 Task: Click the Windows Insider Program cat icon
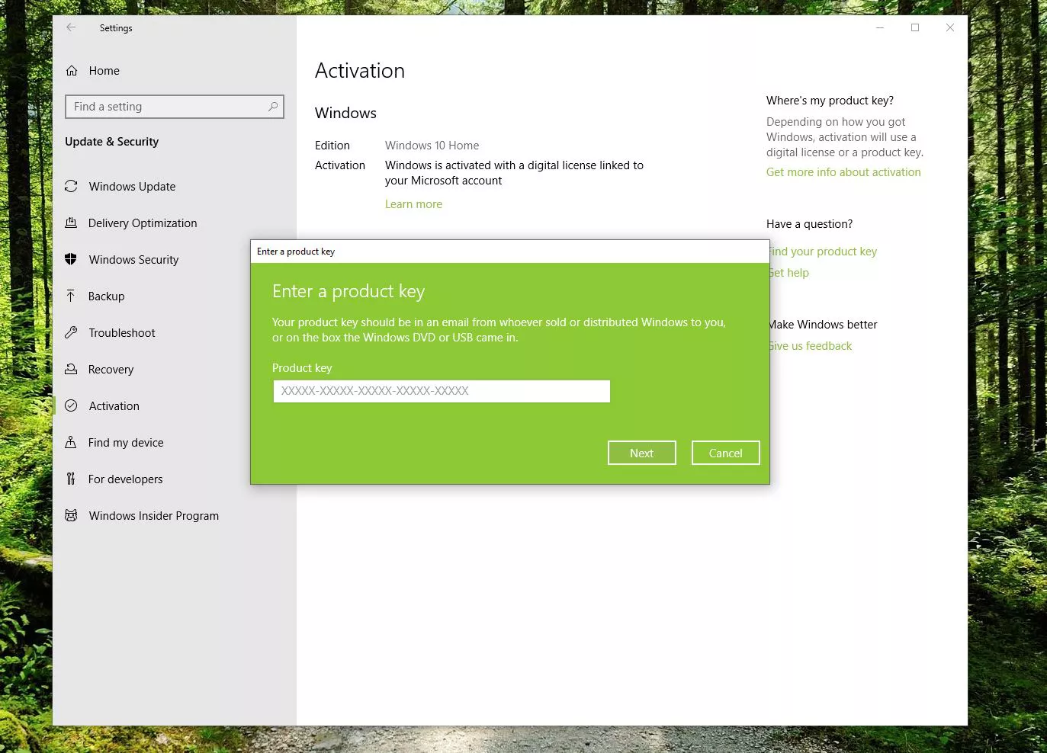click(71, 515)
